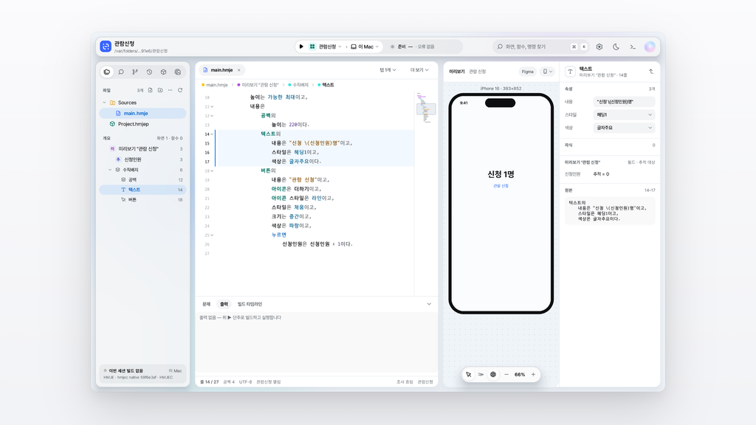Open the 관람신청 scheme dropdown
The height and width of the screenshot is (425, 756).
click(326, 46)
